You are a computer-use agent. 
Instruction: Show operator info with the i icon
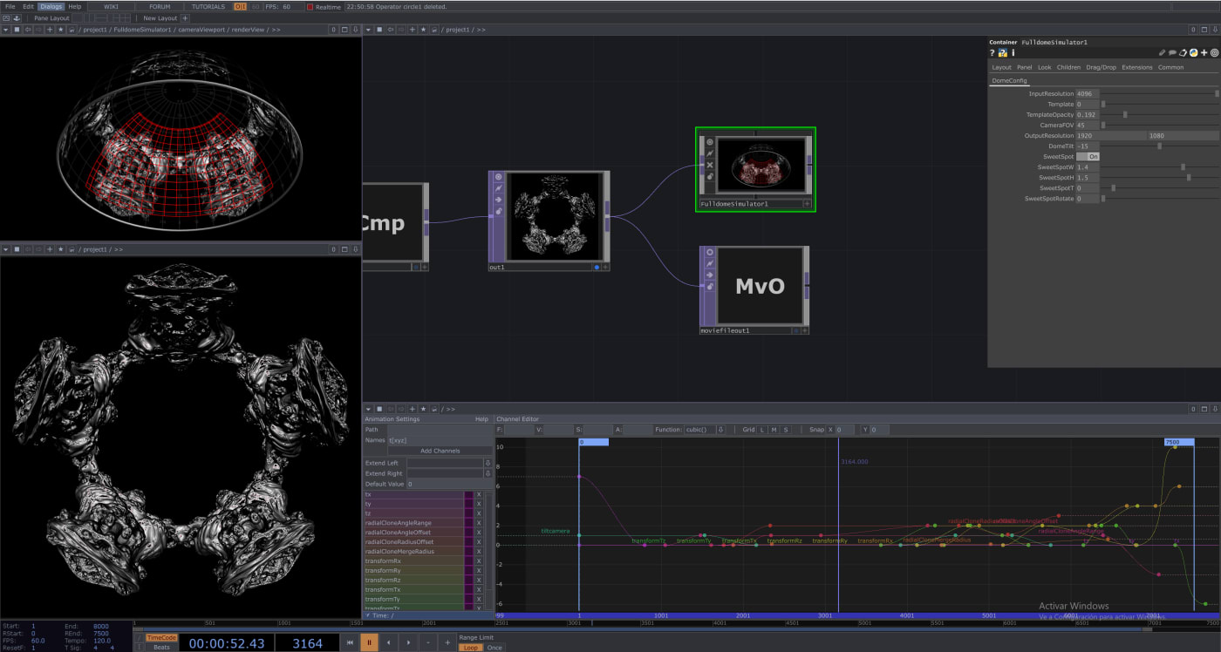pyautogui.click(x=1013, y=53)
